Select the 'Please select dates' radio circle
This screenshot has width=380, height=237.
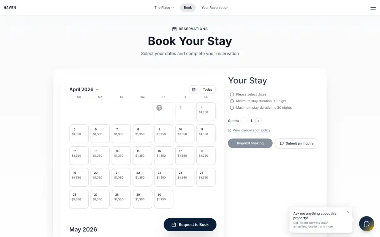click(x=232, y=94)
